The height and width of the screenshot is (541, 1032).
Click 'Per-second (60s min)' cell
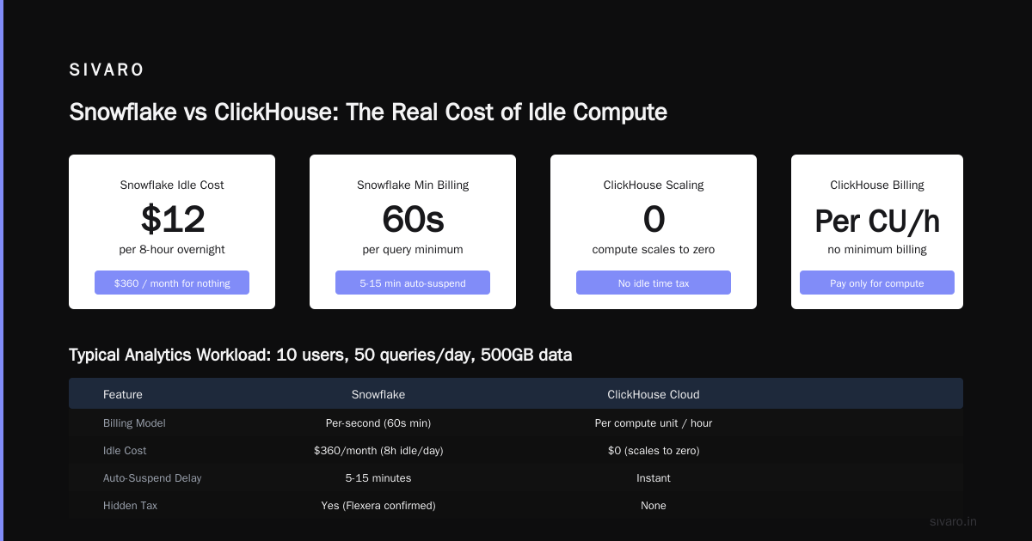[x=378, y=423]
